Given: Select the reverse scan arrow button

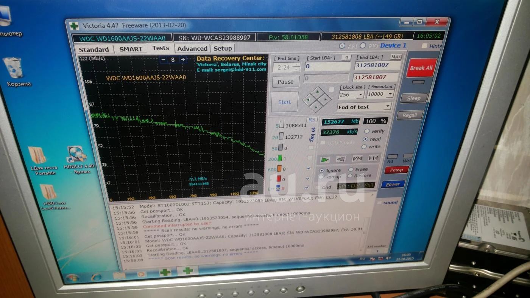Looking at the screenshot, I should point(341,159).
